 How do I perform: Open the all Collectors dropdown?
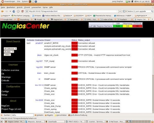click(10, 48)
